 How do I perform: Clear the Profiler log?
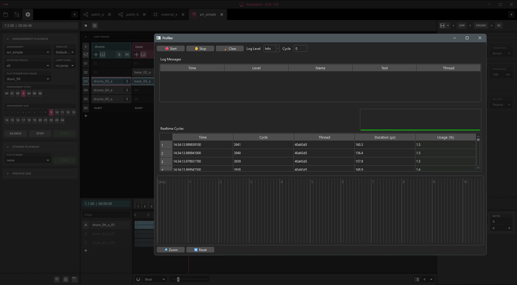(x=230, y=49)
